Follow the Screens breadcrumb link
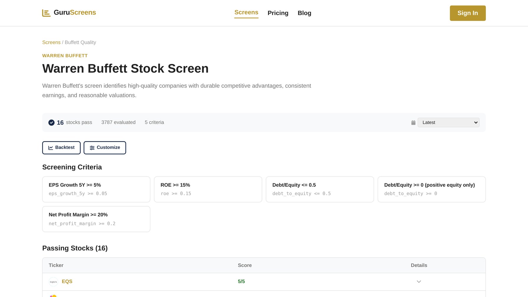 pos(51,42)
